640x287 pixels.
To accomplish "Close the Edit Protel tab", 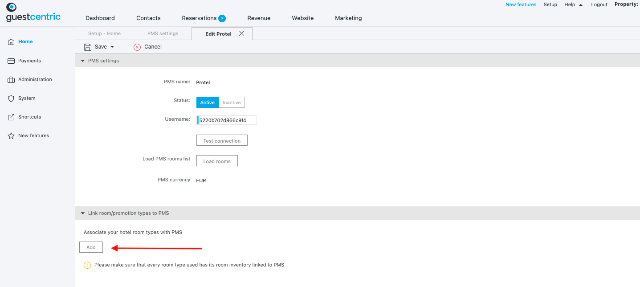I will [x=241, y=33].
